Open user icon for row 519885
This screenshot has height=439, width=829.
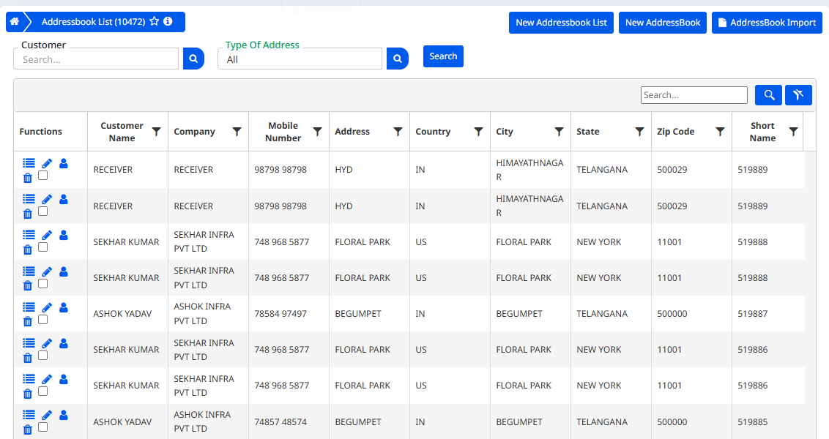64,415
